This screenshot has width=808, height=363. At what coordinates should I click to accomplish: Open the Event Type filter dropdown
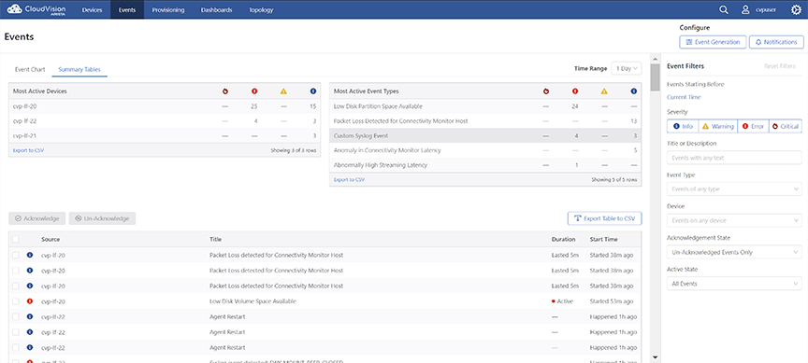734,189
